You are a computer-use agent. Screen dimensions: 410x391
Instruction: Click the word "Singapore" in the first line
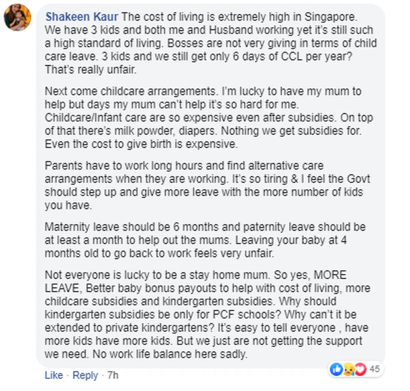[x=330, y=17]
